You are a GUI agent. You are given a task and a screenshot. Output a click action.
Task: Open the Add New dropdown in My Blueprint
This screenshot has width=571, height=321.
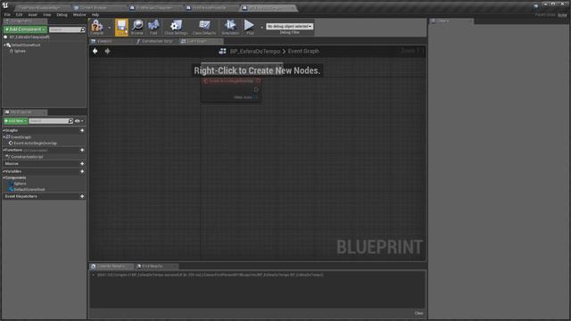point(15,121)
